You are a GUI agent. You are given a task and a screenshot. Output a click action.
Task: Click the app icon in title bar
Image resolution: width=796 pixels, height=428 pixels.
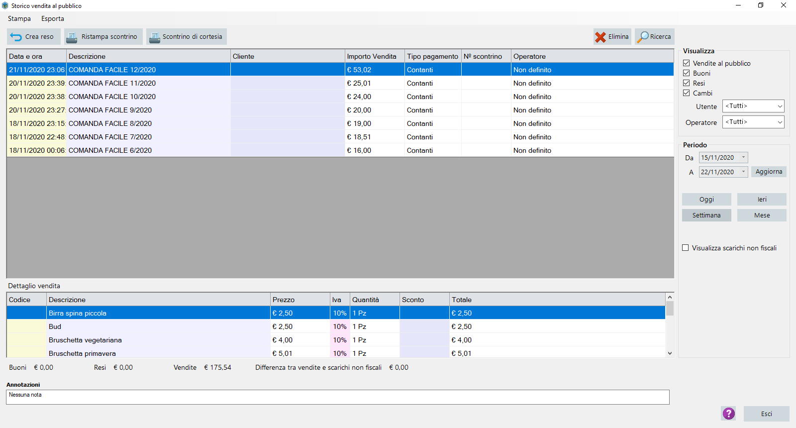coord(5,5)
